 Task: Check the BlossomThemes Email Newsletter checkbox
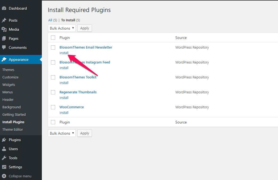pyautogui.click(x=53, y=47)
